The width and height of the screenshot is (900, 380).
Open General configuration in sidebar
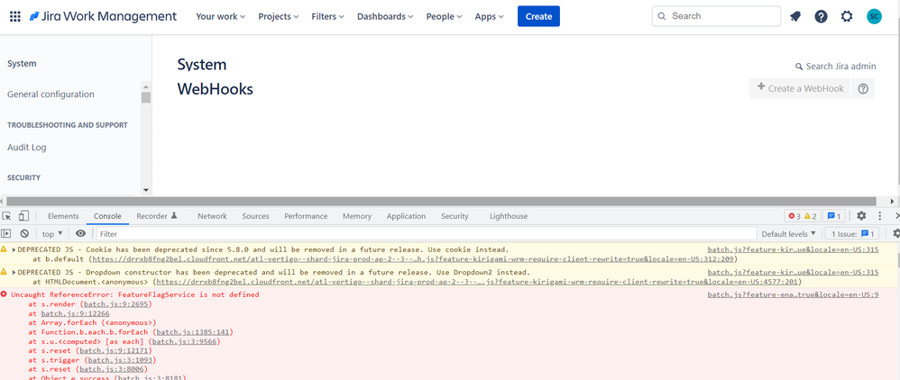pos(51,94)
